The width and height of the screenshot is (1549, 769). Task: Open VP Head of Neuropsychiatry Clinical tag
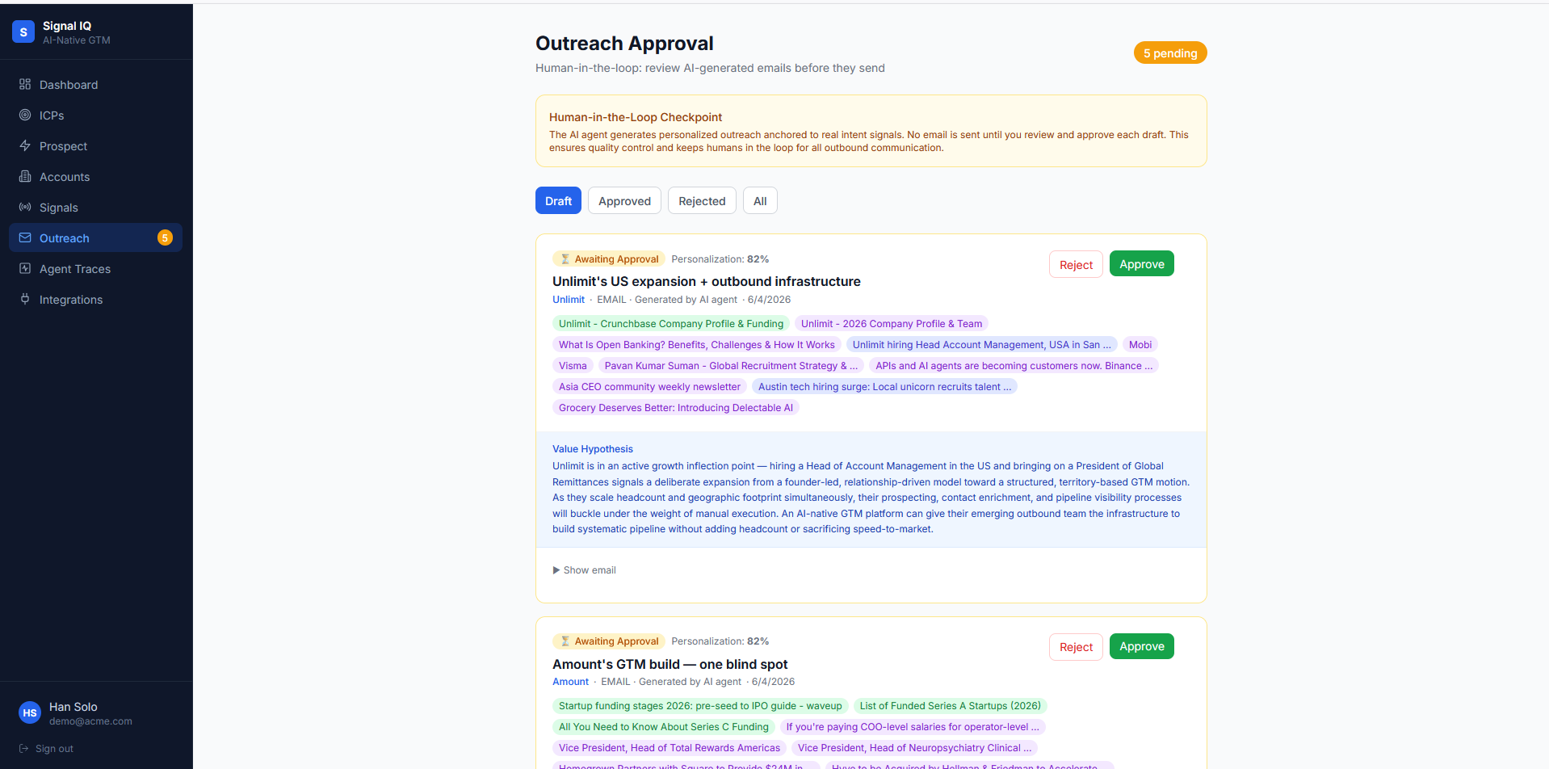pos(915,748)
